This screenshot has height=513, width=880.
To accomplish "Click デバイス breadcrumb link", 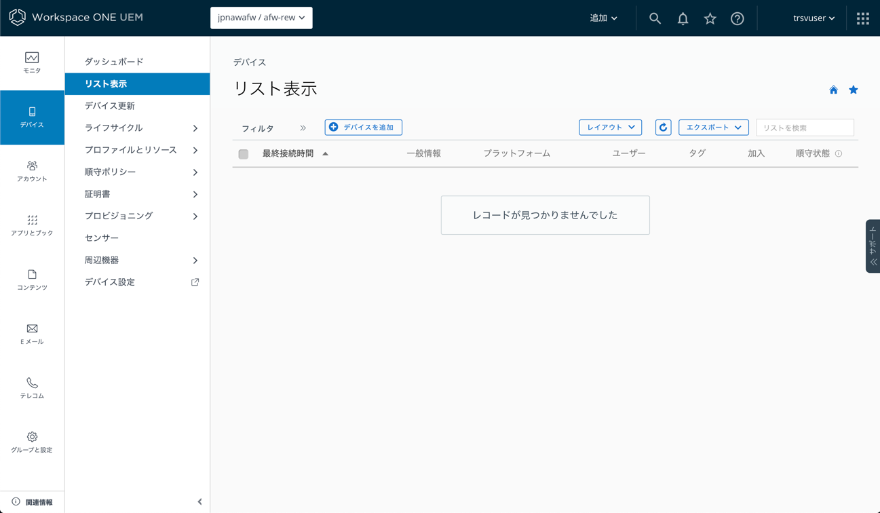I will coord(250,62).
